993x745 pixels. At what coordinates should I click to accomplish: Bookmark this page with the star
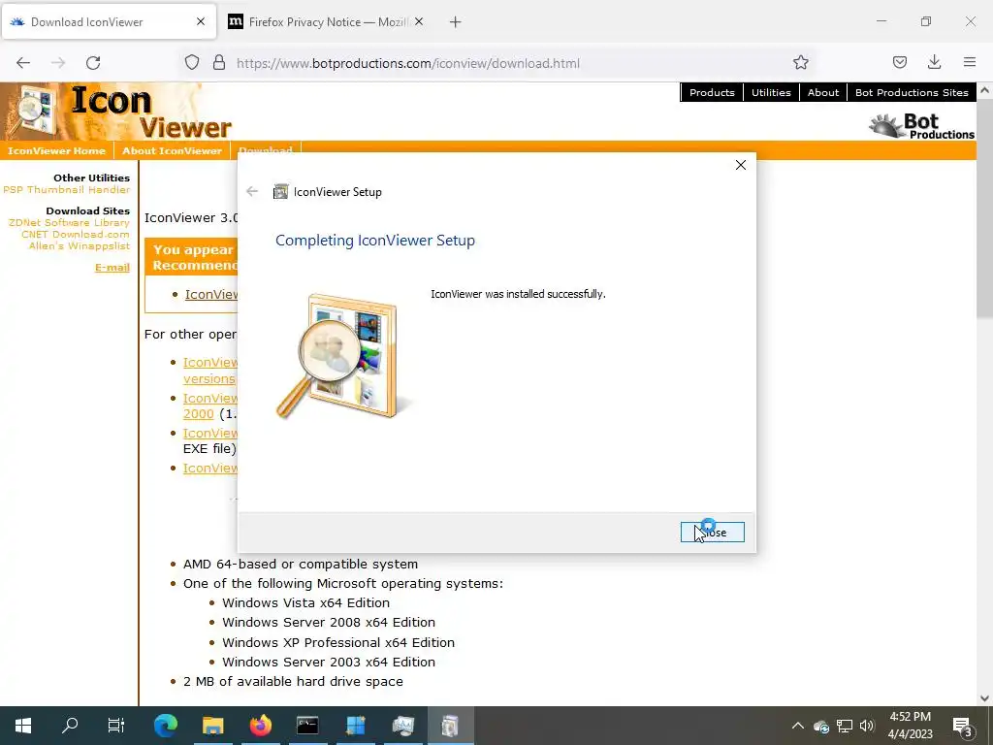800,63
